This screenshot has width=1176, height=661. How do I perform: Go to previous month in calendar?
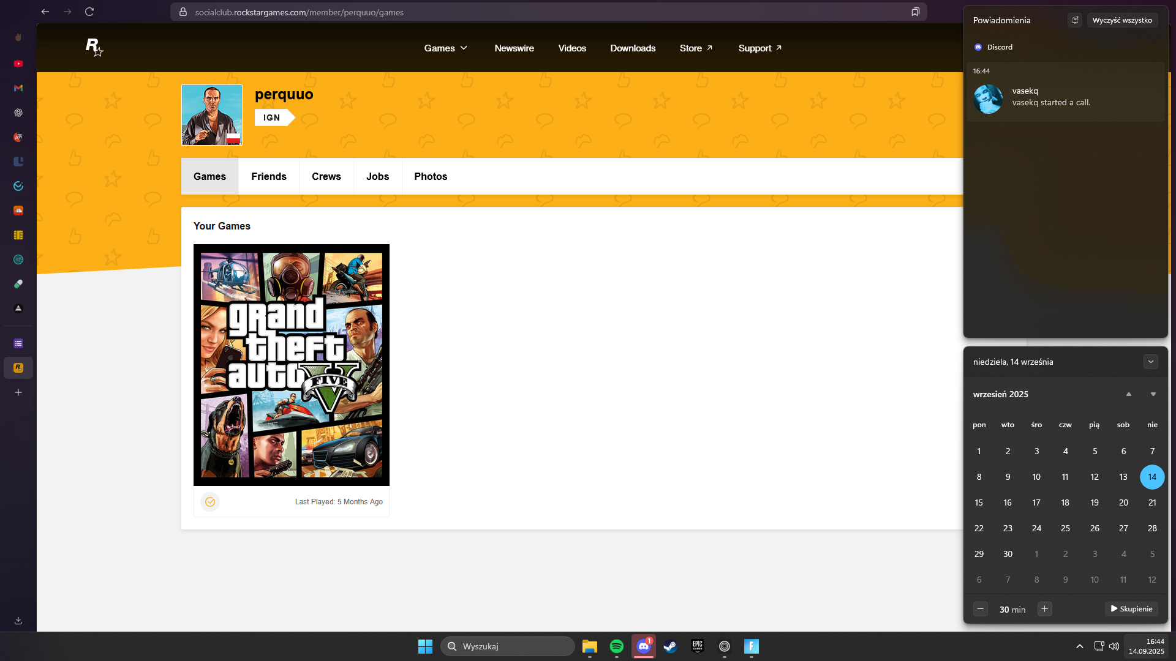tap(1129, 394)
